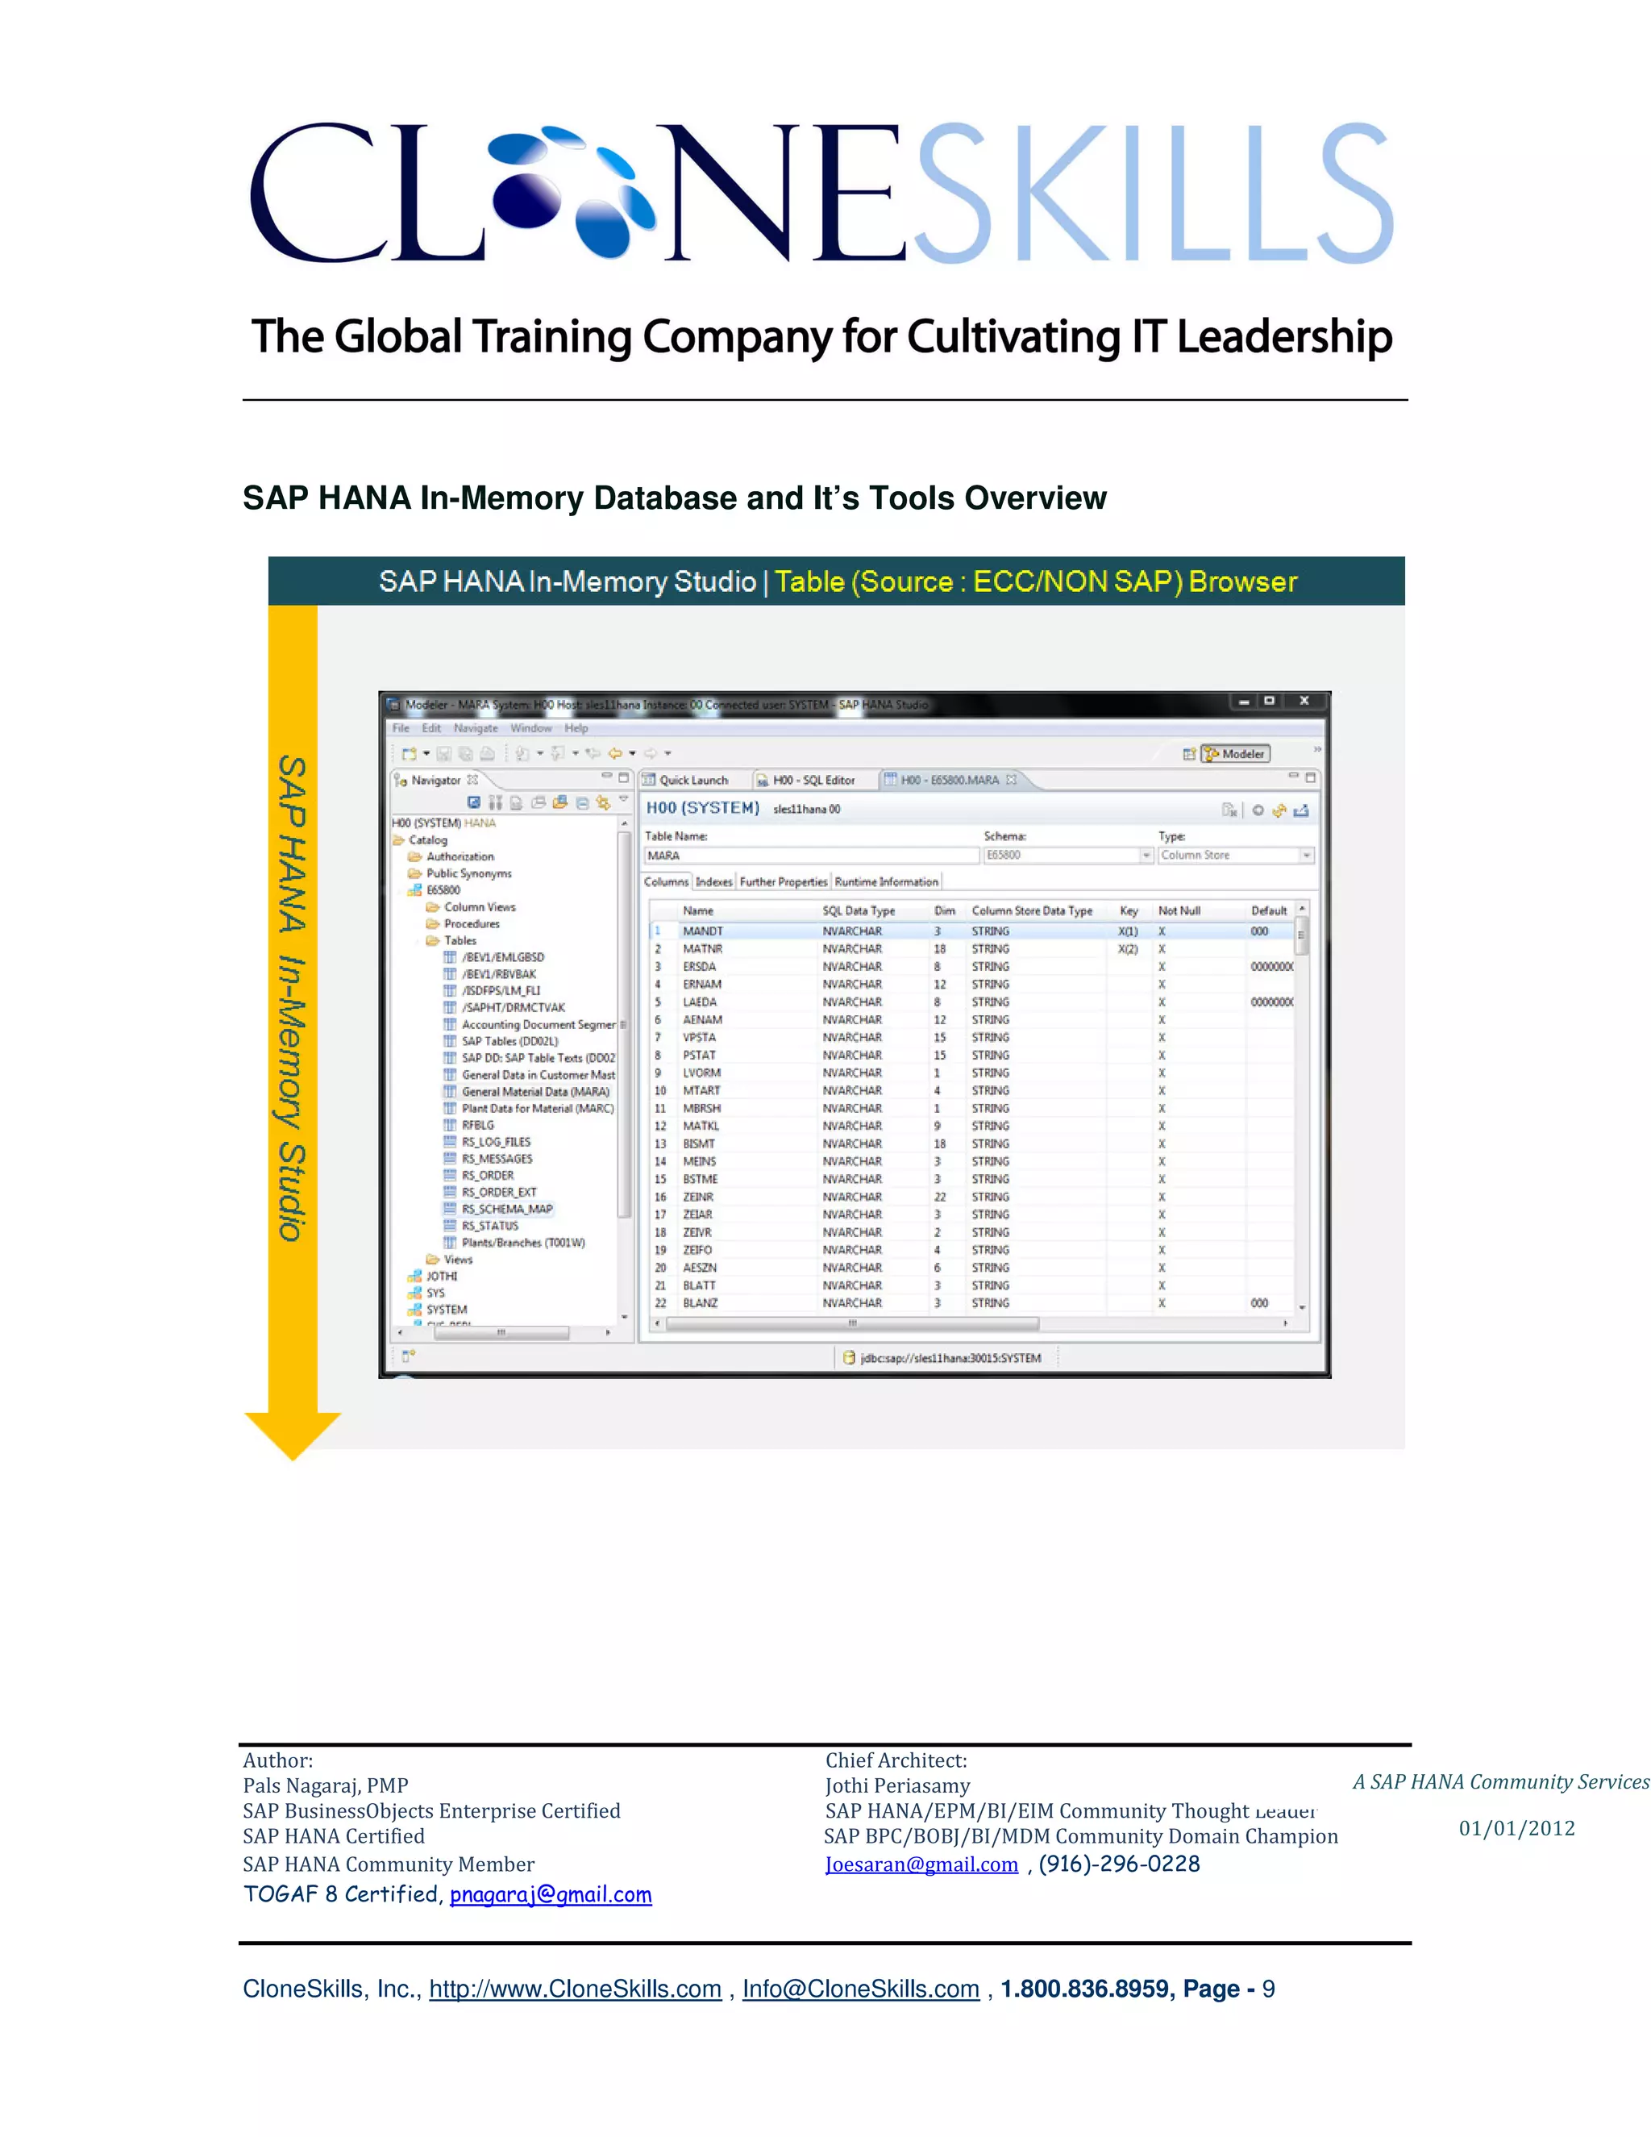Click the Open Perspective icon beside Modeler
Image resolution: width=1651 pixels, height=2137 pixels.
pos(1189,753)
